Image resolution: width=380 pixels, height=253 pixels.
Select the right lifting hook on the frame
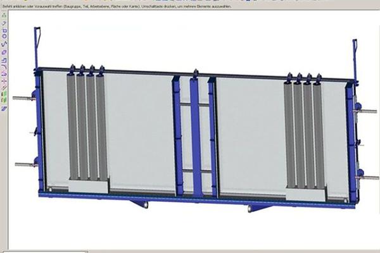tap(355, 54)
